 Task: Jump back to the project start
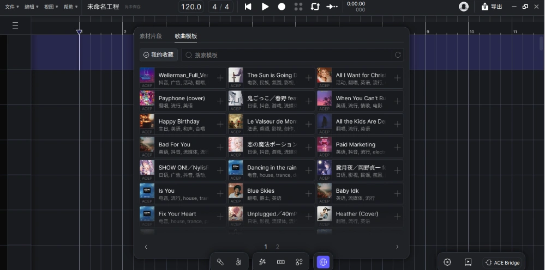pyautogui.click(x=248, y=7)
